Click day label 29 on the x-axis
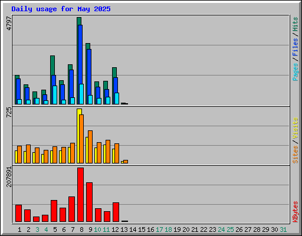This screenshot has height=236, width=302. 265,230
